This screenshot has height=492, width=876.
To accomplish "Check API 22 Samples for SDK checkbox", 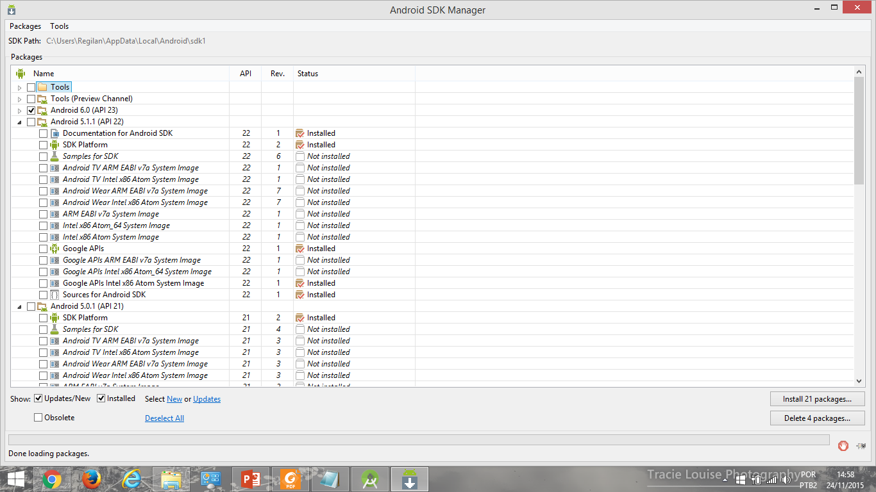I will pyautogui.click(x=43, y=156).
